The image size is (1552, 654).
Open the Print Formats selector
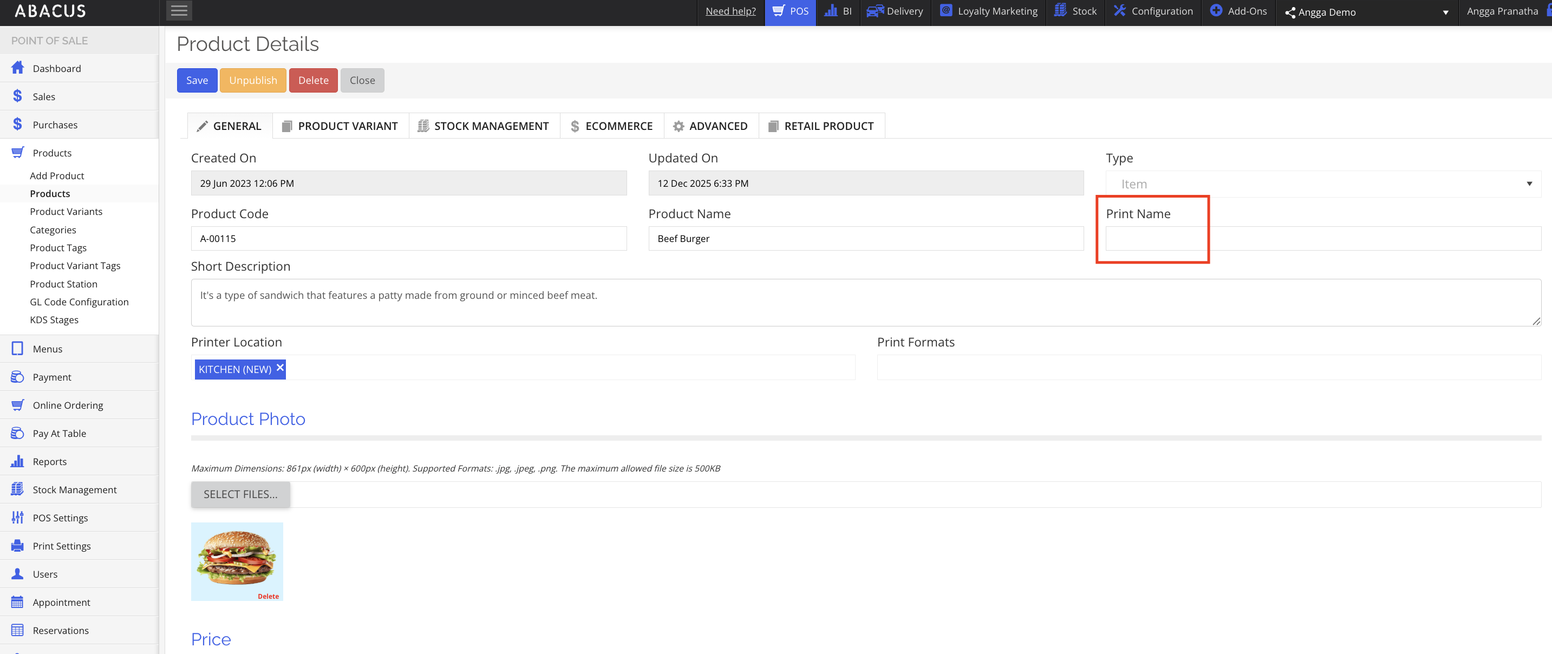coord(1208,368)
